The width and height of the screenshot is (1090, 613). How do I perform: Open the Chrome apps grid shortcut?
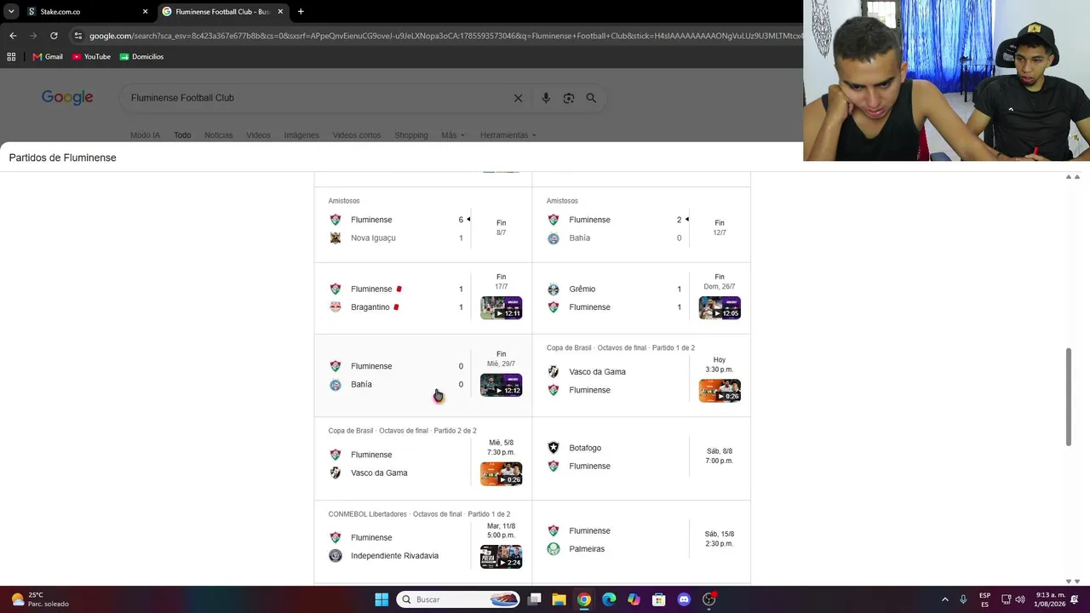(11, 57)
